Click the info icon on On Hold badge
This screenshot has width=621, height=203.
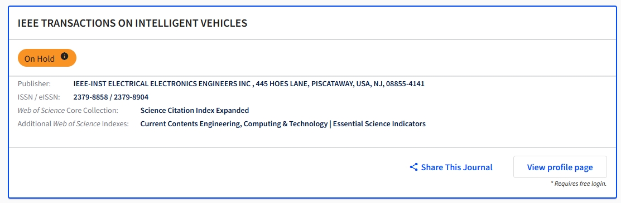[x=65, y=57]
